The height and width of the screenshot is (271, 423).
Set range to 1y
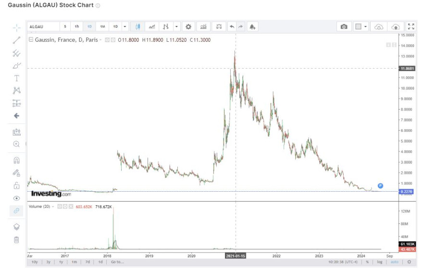[x=61, y=262]
